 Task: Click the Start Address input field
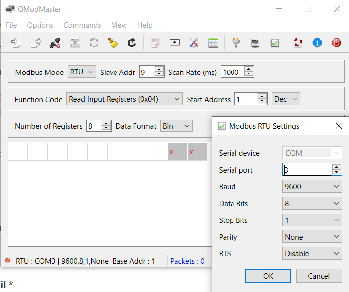246,99
